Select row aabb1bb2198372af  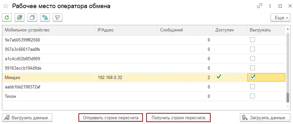pos(144,87)
